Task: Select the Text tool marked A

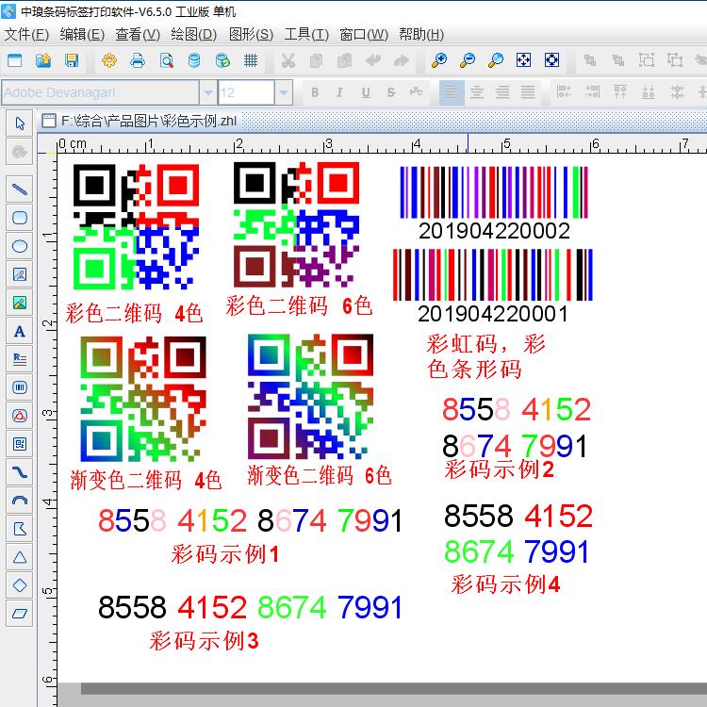Action: [20, 332]
